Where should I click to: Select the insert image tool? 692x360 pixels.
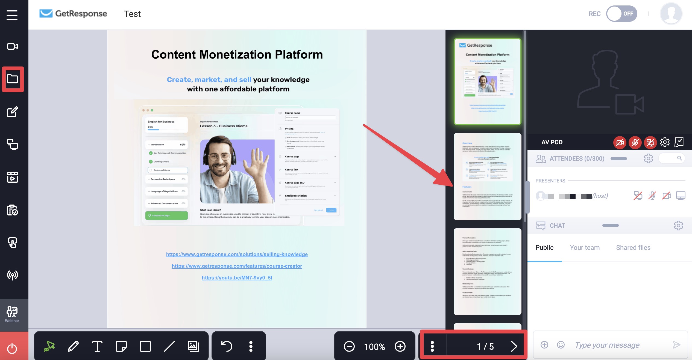click(193, 346)
